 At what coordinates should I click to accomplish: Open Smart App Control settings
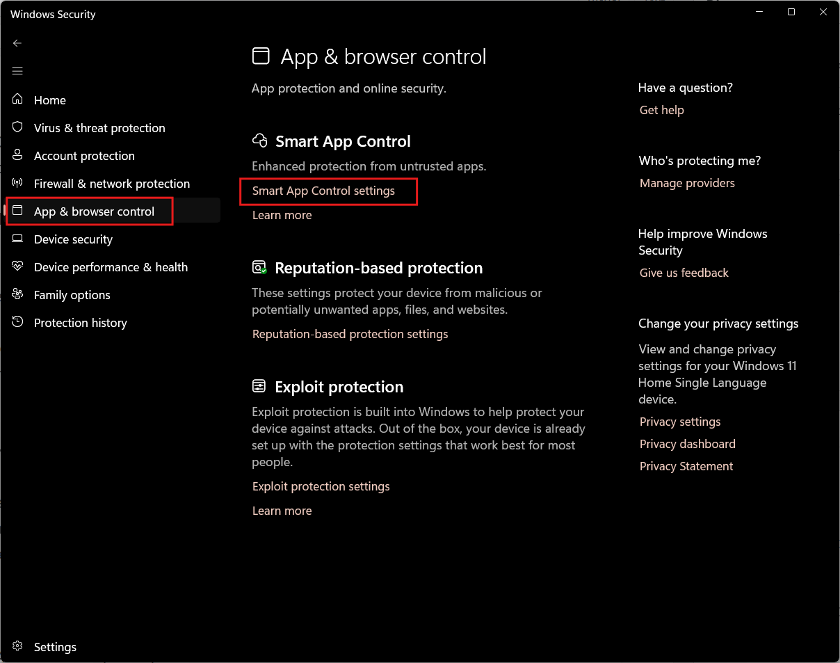coord(328,191)
